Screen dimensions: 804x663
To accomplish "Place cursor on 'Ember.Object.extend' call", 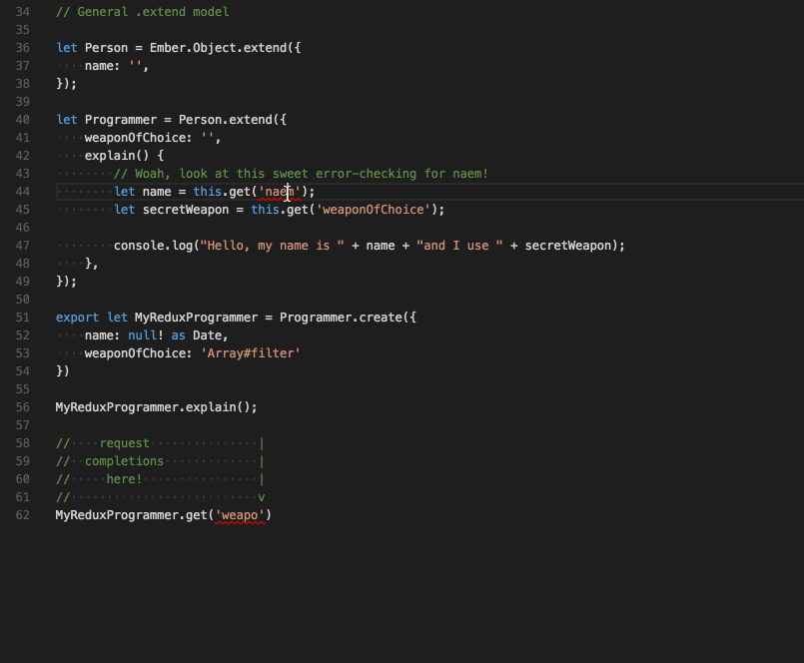I will [219, 48].
